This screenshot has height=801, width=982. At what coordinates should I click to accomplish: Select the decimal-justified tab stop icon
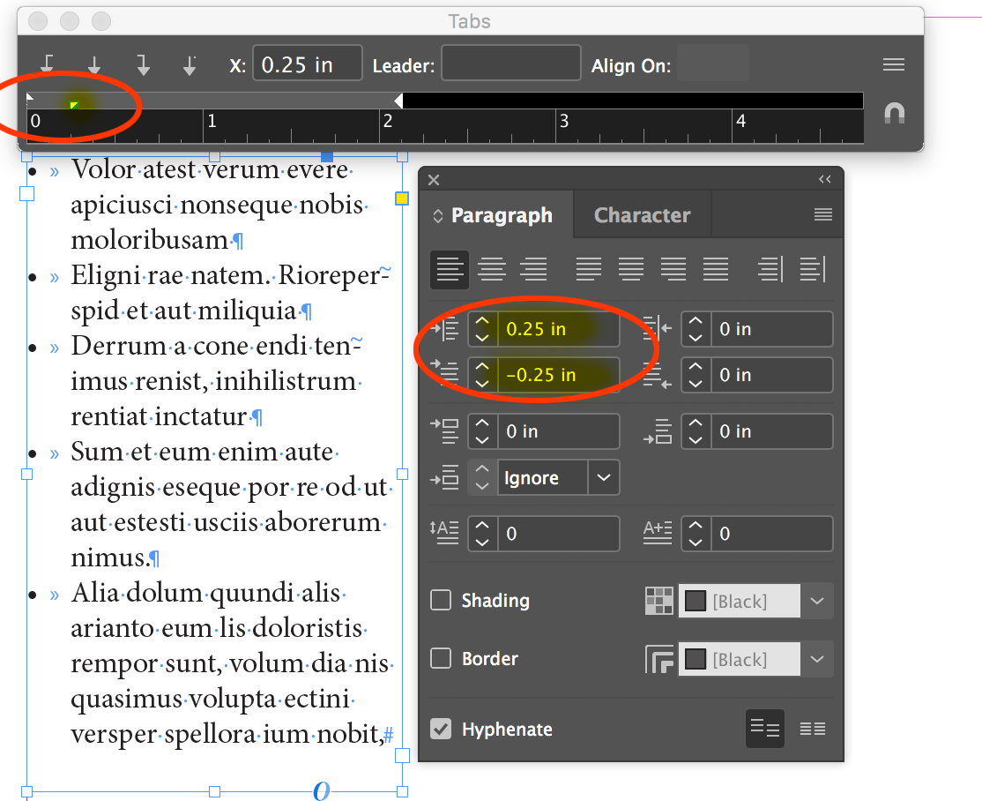click(x=189, y=63)
